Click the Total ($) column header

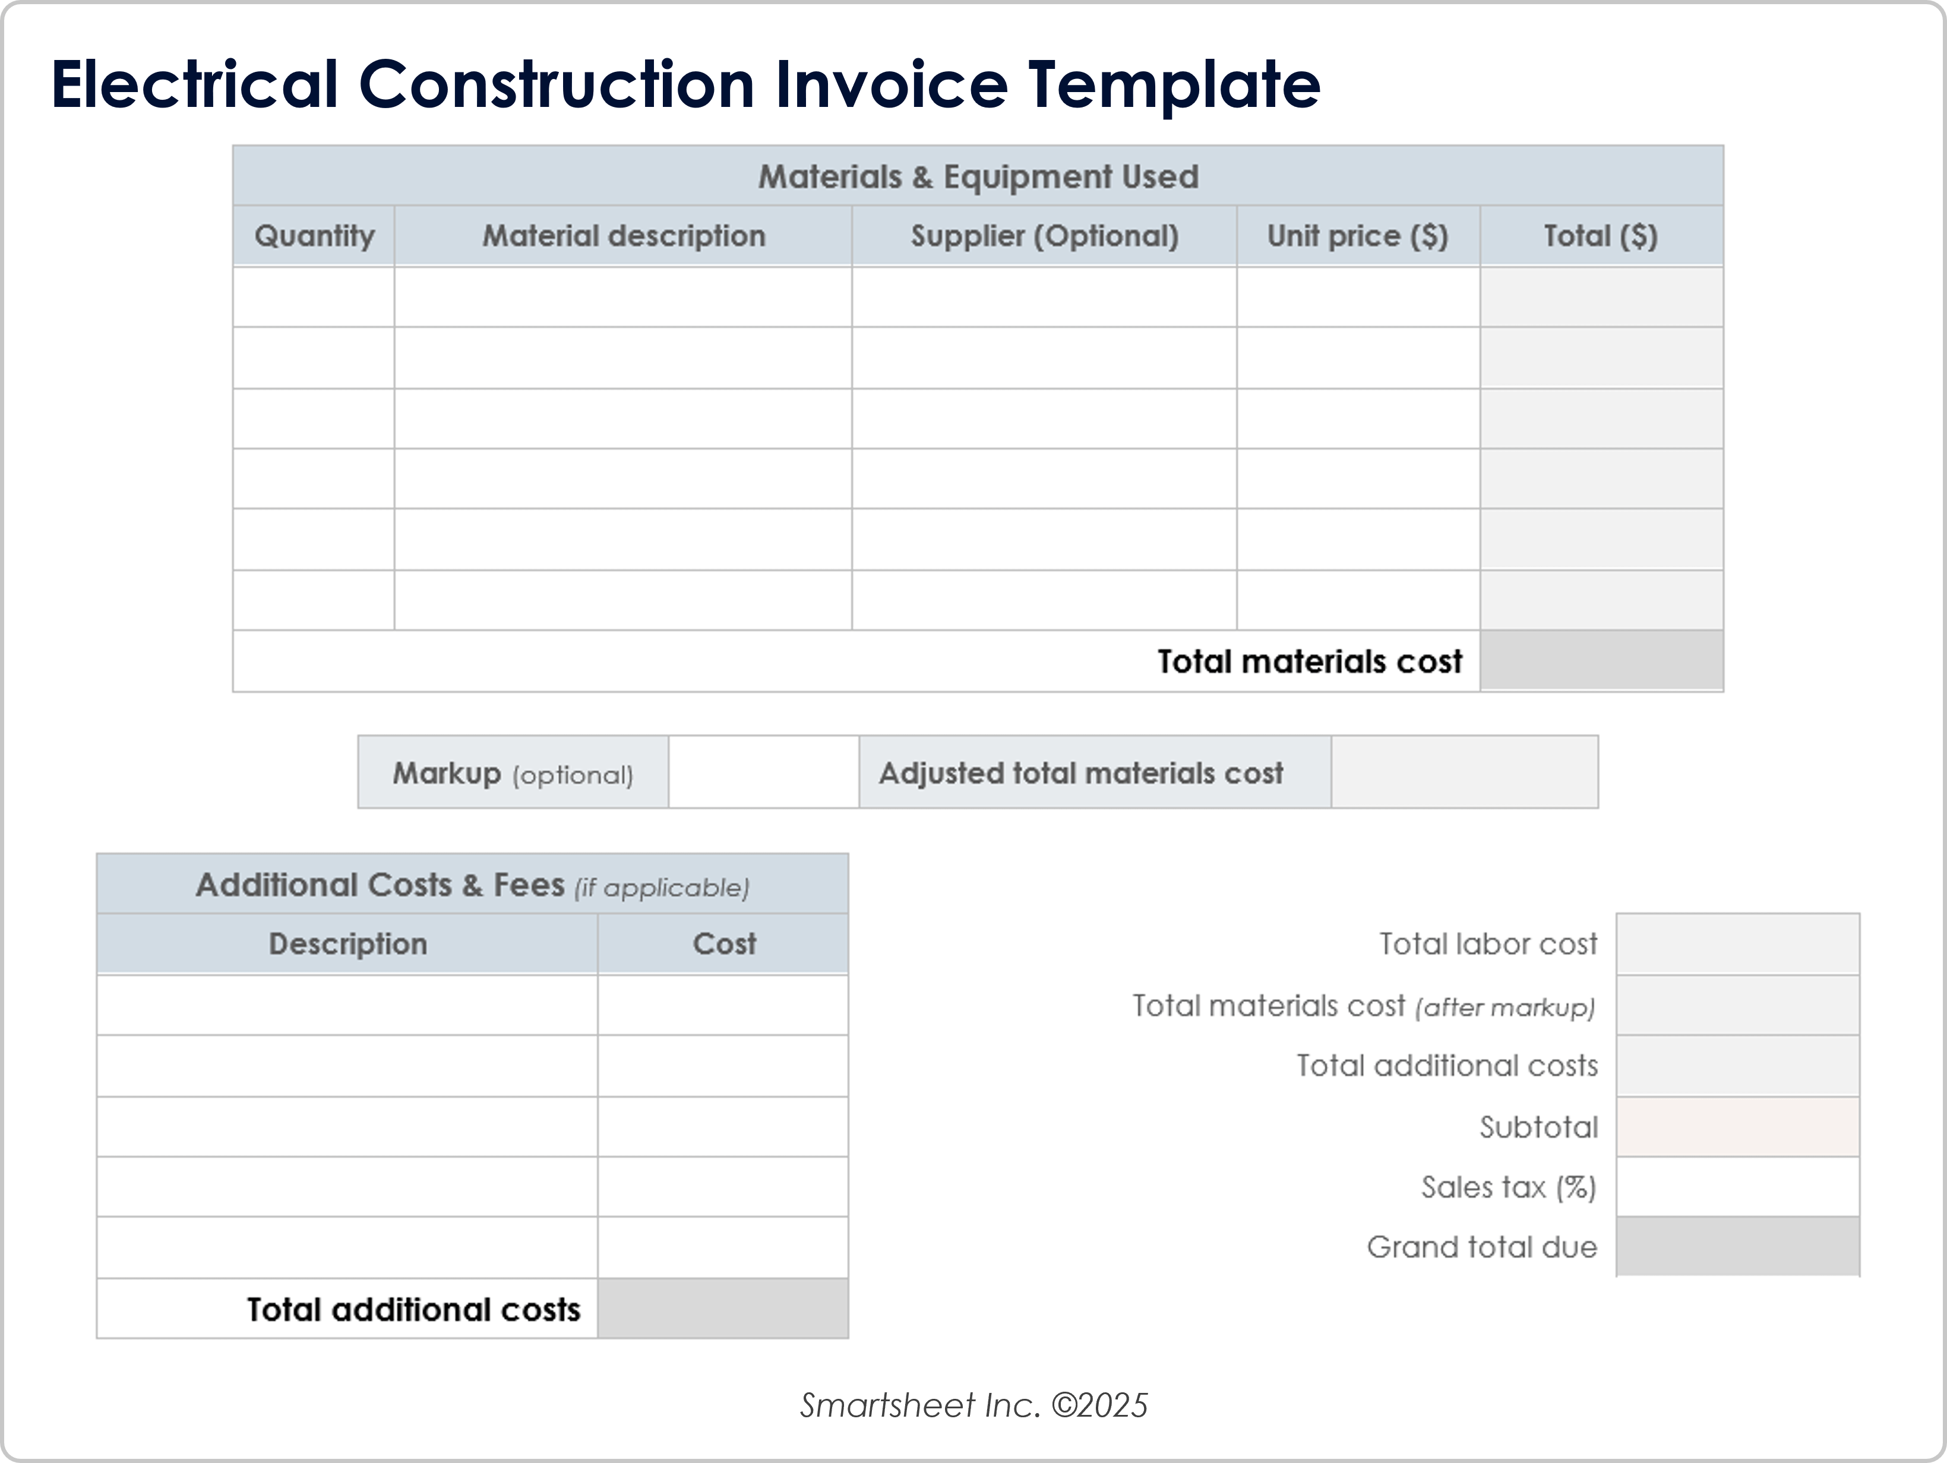click(x=1600, y=236)
